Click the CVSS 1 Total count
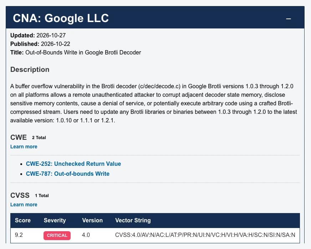 [x=42, y=196]
